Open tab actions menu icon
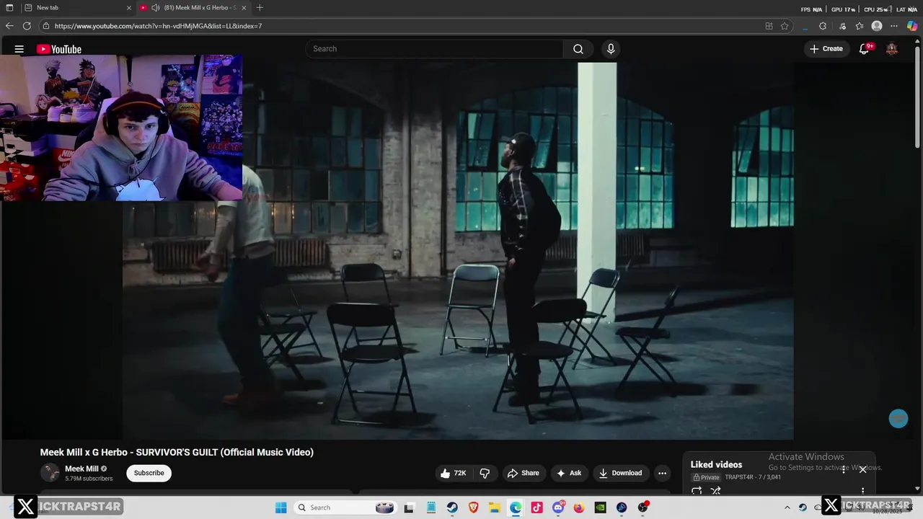Viewport: 923px width, 519px height. (9, 7)
